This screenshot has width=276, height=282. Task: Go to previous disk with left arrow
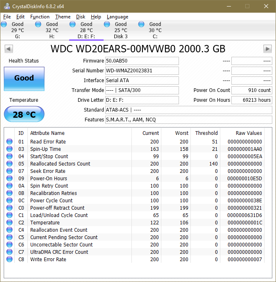tap(9, 49)
